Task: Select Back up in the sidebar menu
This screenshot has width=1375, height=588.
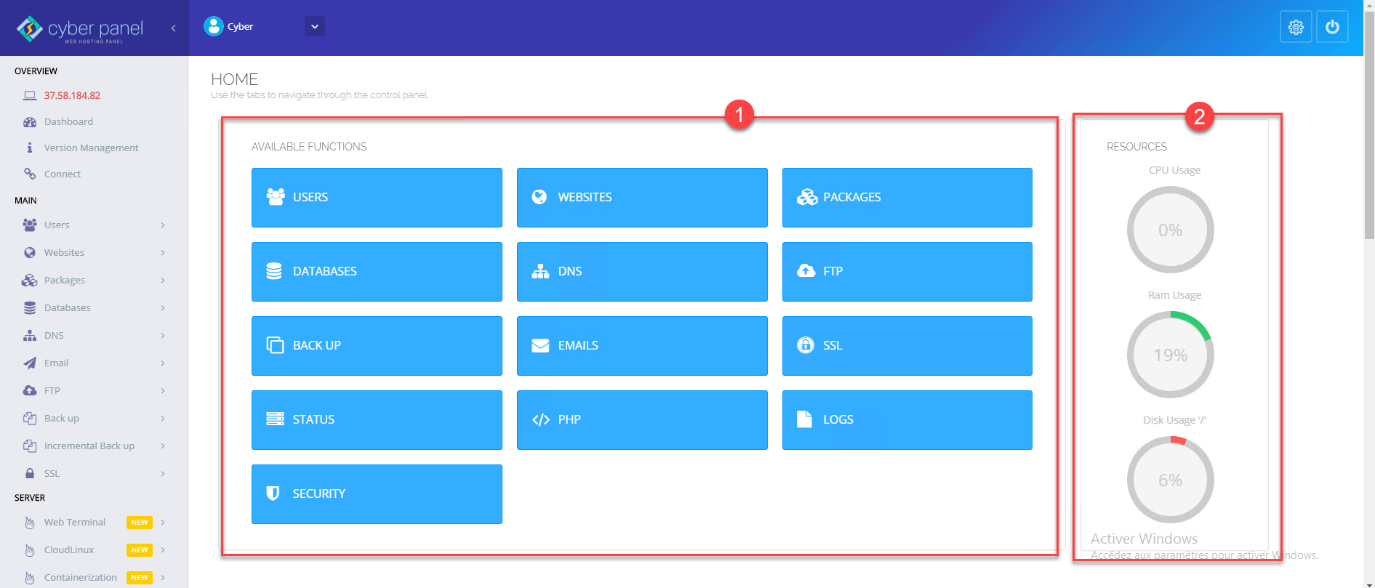Action: pyautogui.click(x=61, y=418)
